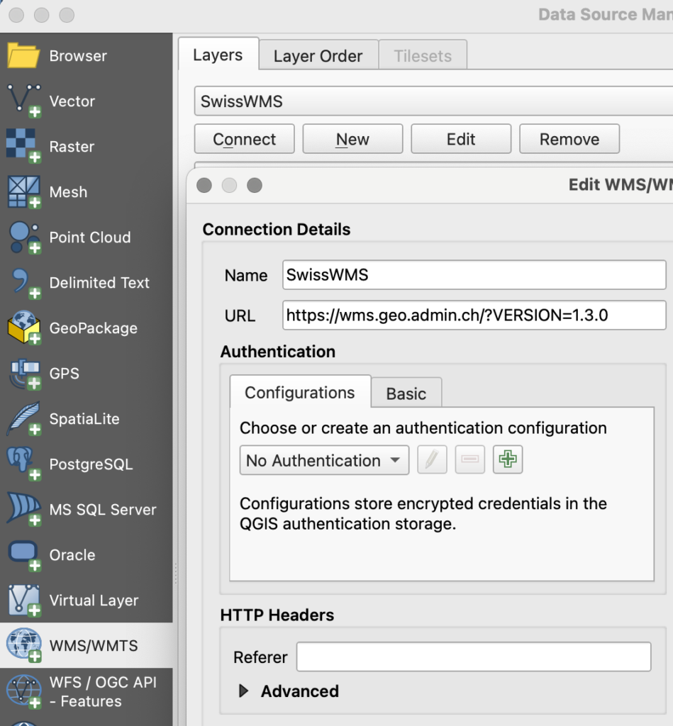Click the New connection button
Image resolution: width=673 pixels, height=726 pixels.
(352, 139)
